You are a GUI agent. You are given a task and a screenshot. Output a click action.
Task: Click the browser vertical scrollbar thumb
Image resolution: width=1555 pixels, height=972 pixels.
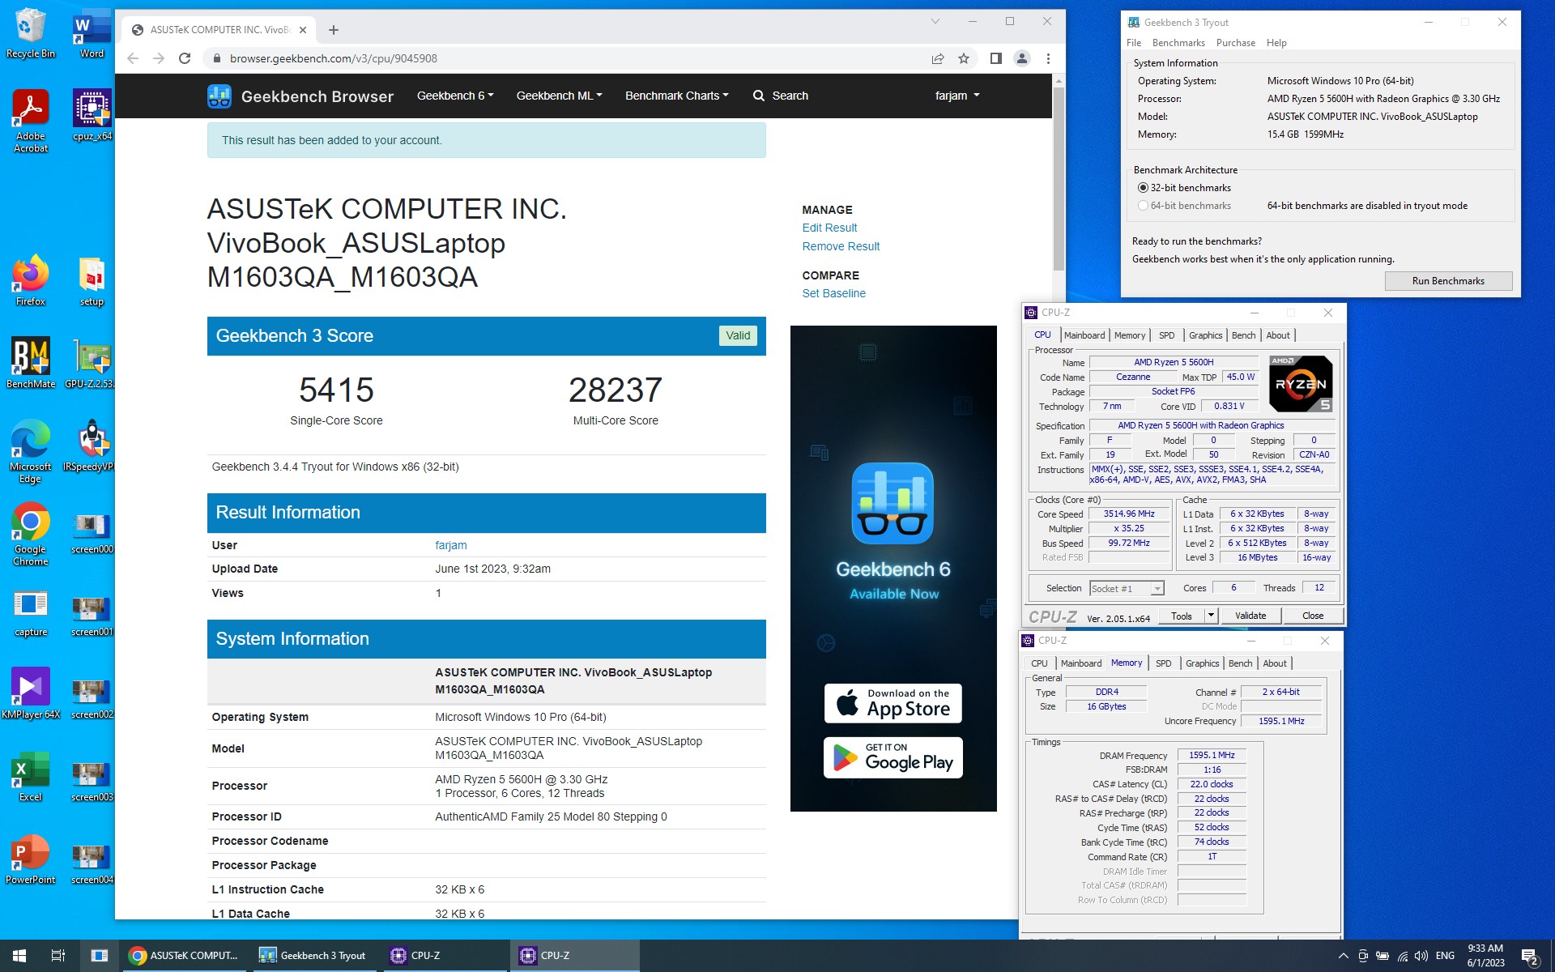point(1059,178)
